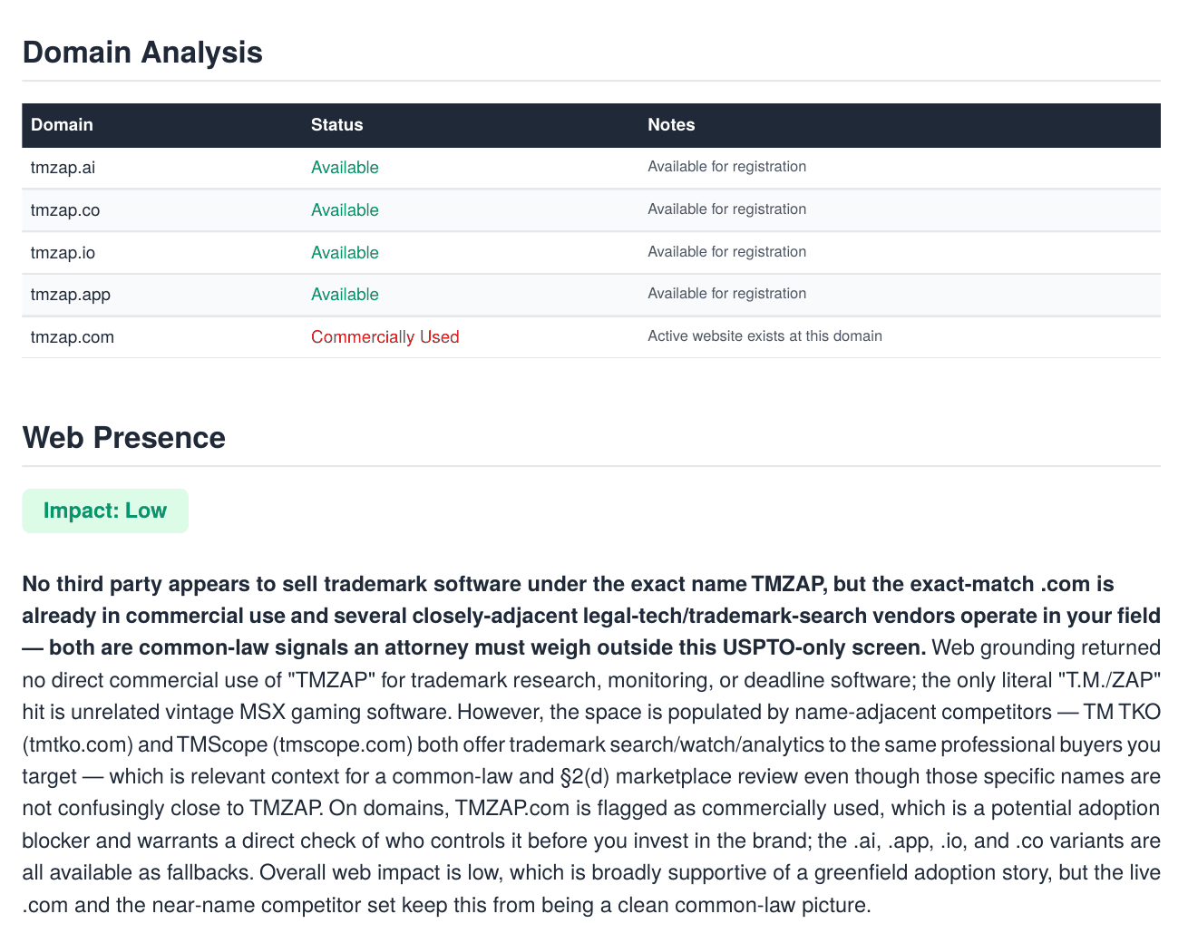Click the '(tmtko.com)' mention in paragraph

pos(78,745)
